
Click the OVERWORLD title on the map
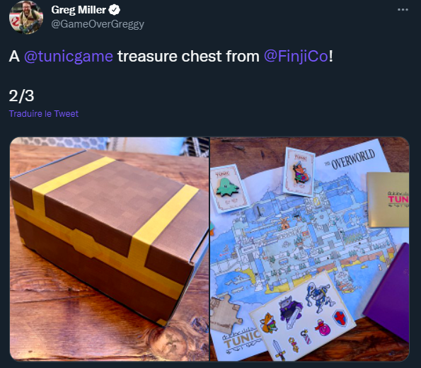(x=352, y=159)
